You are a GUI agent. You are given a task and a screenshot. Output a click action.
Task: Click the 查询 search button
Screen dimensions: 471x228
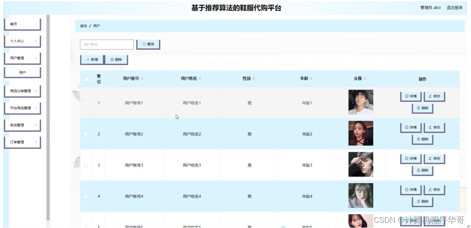[148, 44]
